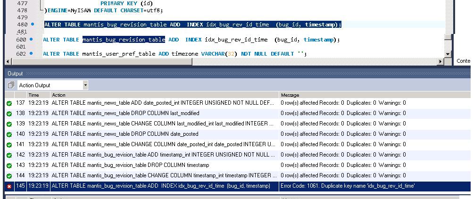Select output row 140 DROP COLUMN date_posted
This screenshot has width=473, height=199.
coord(125,134)
